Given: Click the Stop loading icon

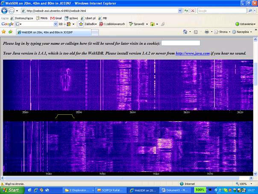Looking at the screenshot, I should pos(193,11).
